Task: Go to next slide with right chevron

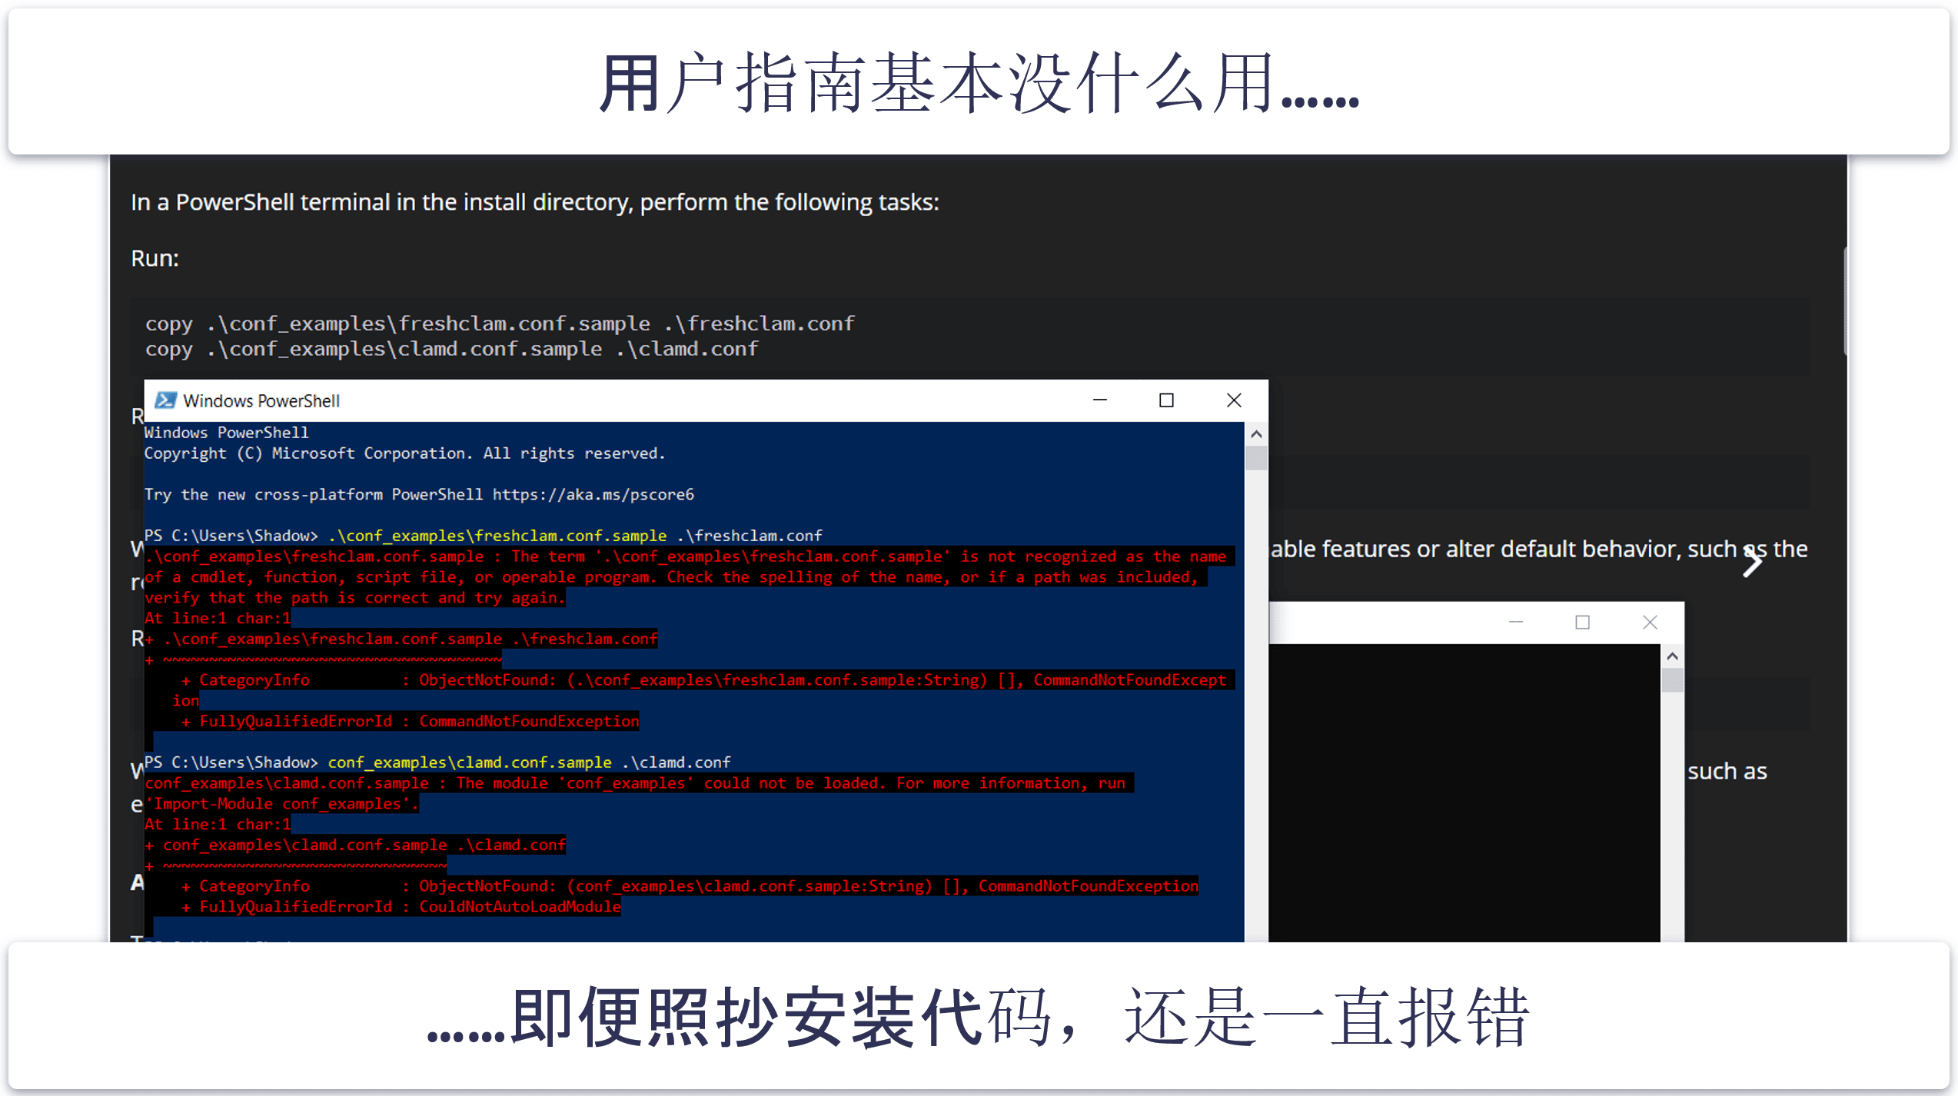Action: [1752, 562]
